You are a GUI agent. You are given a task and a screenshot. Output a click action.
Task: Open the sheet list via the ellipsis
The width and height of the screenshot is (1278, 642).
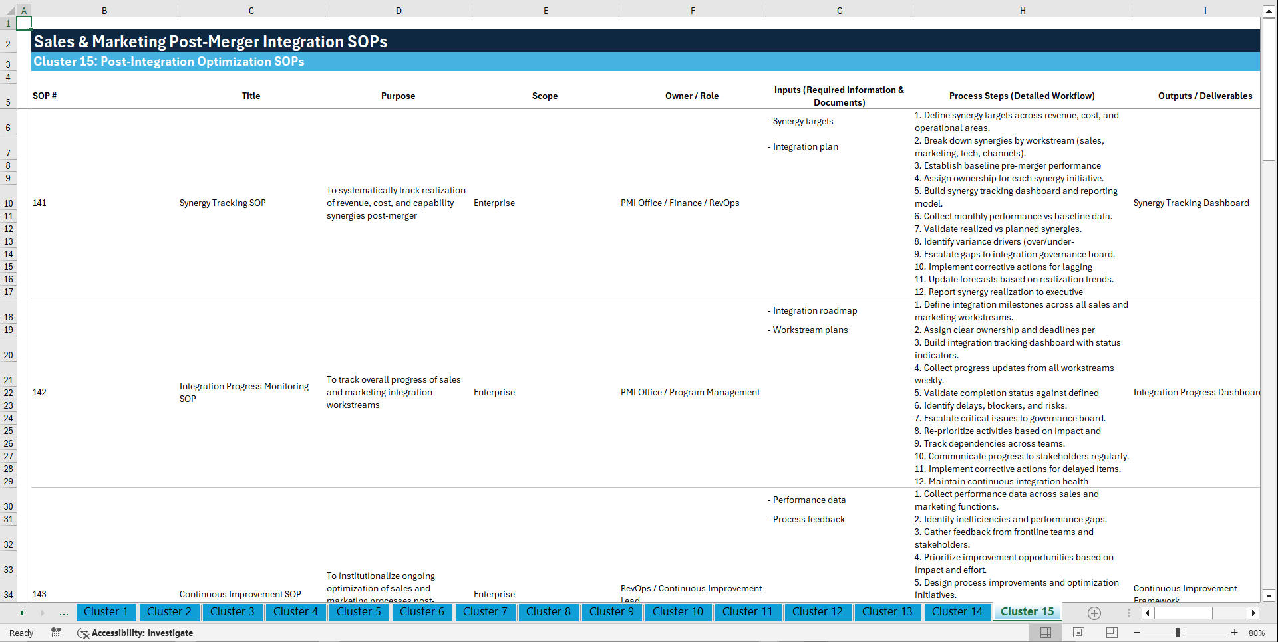63,613
